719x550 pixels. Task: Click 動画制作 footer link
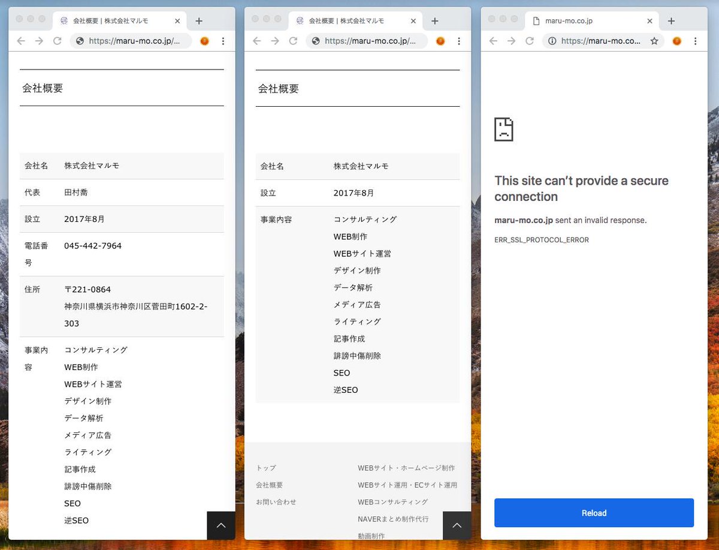pyautogui.click(x=371, y=536)
